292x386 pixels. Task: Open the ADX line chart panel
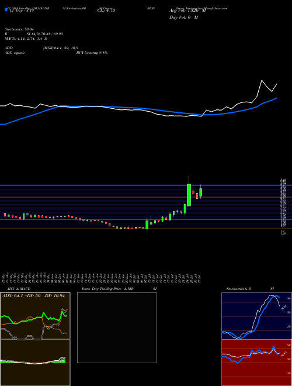tap(35, 316)
